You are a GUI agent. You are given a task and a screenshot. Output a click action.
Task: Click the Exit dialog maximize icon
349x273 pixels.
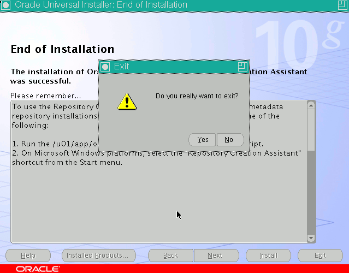point(242,67)
